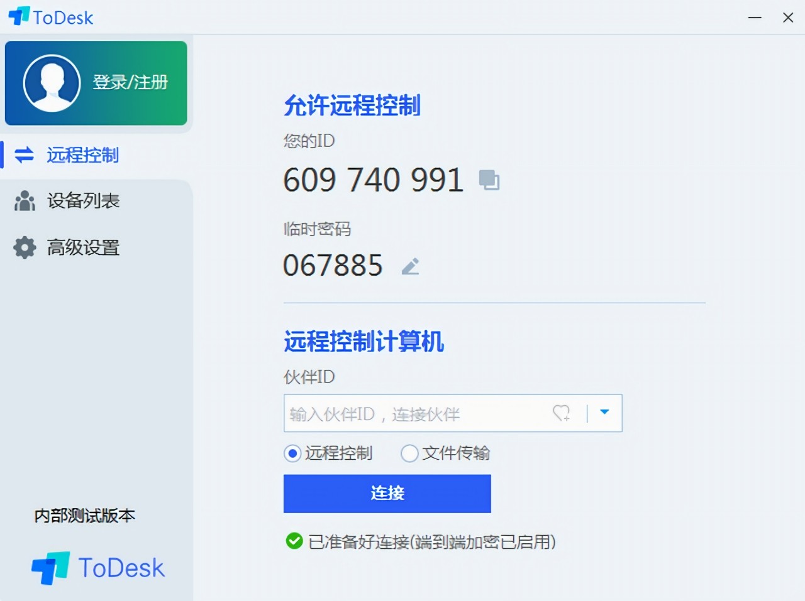The height and width of the screenshot is (601, 805).
Task: Click the user avatar icon in login panel
Action: coord(51,82)
